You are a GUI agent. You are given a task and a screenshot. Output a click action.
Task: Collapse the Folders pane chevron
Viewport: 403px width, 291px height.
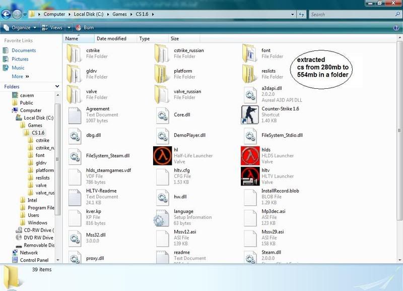pyautogui.click(x=57, y=87)
